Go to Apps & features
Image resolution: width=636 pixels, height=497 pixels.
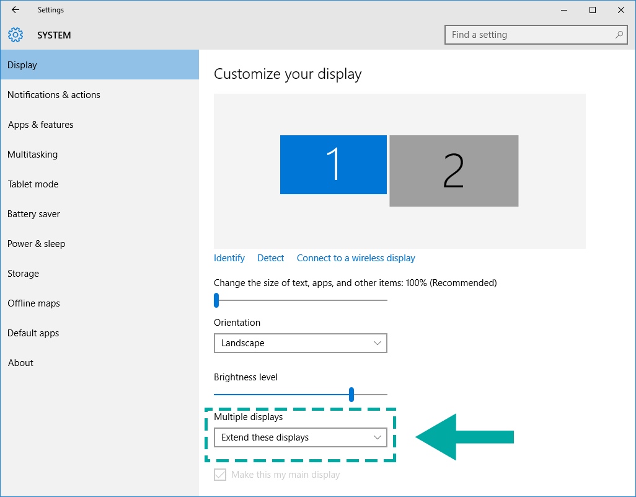point(41,125)
